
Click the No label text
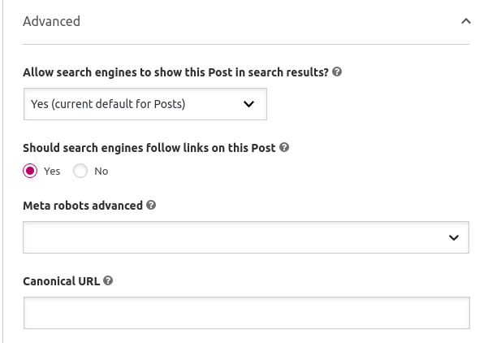point(101,171)
